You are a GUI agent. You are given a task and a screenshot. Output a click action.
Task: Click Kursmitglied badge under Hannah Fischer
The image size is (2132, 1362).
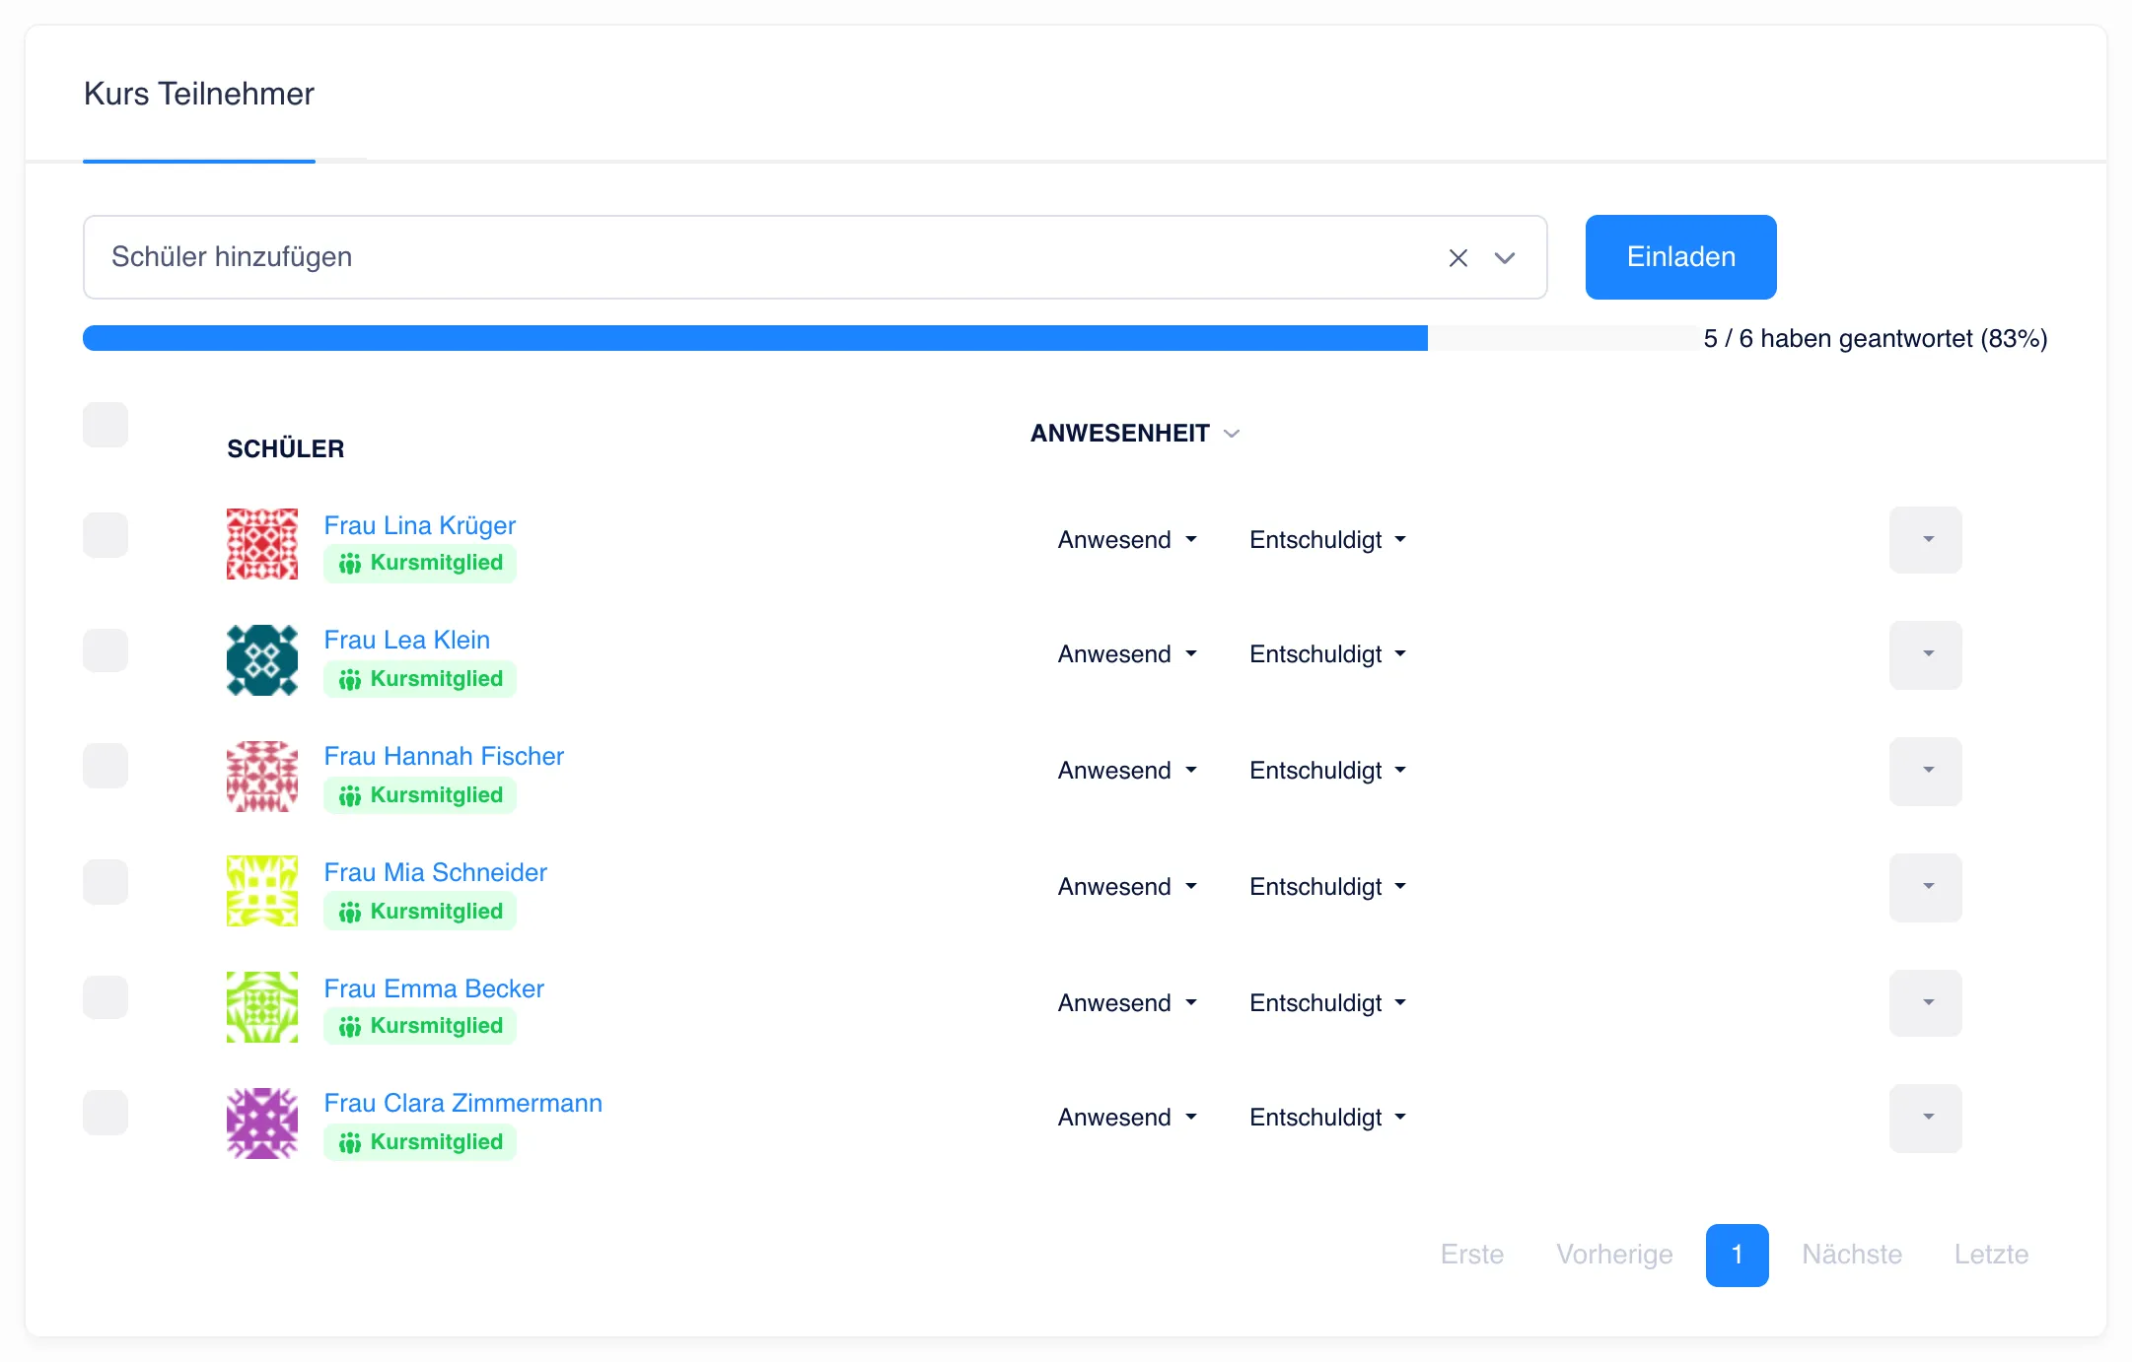[x=420, y=795]
